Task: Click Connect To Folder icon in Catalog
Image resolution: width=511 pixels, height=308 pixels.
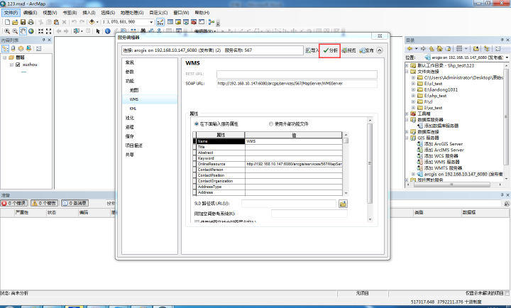Action: click(476, 48)
